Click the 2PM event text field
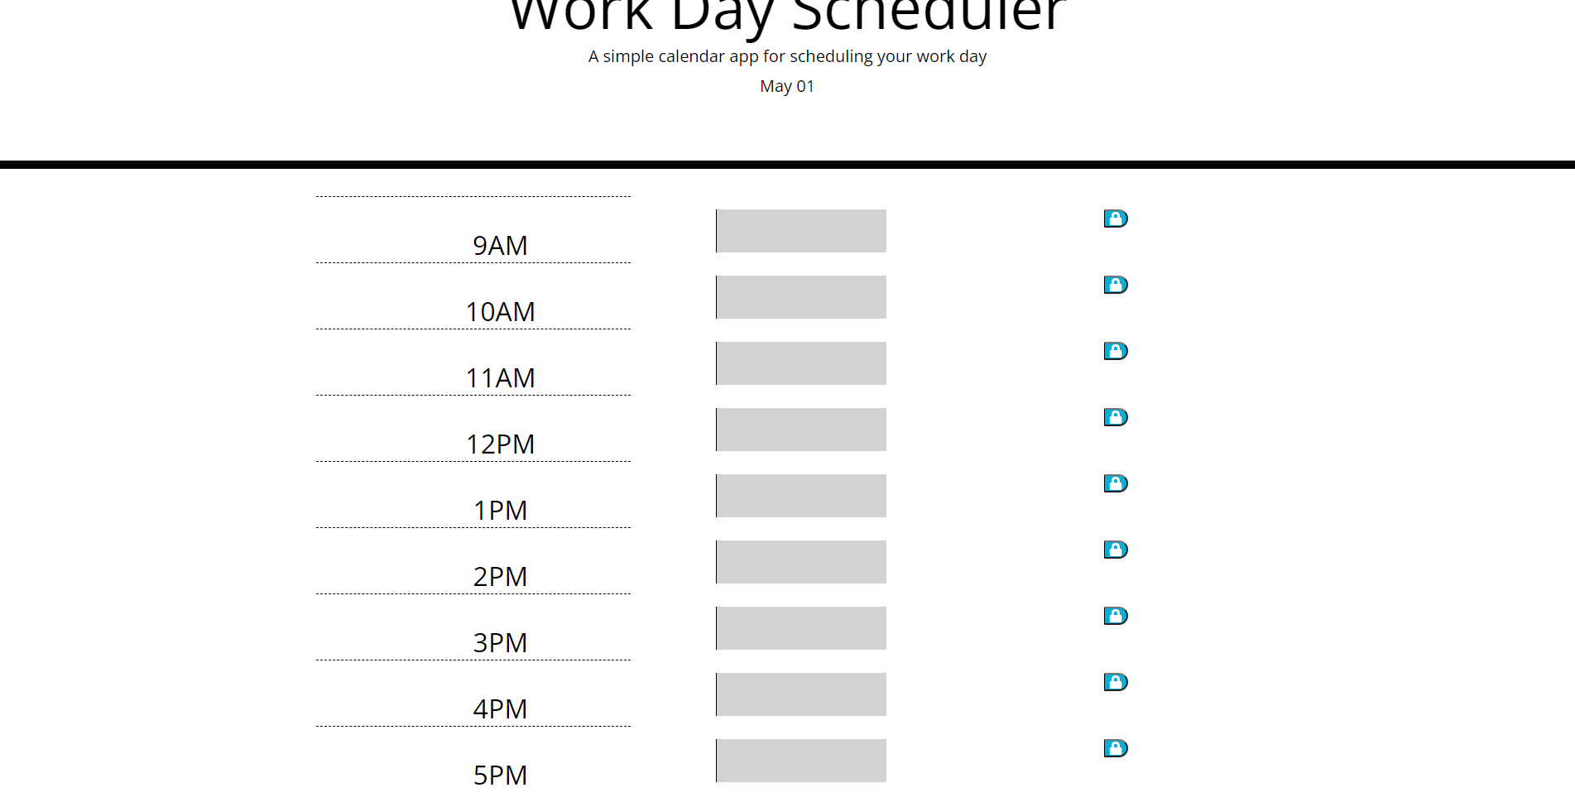 pos(800,561)
